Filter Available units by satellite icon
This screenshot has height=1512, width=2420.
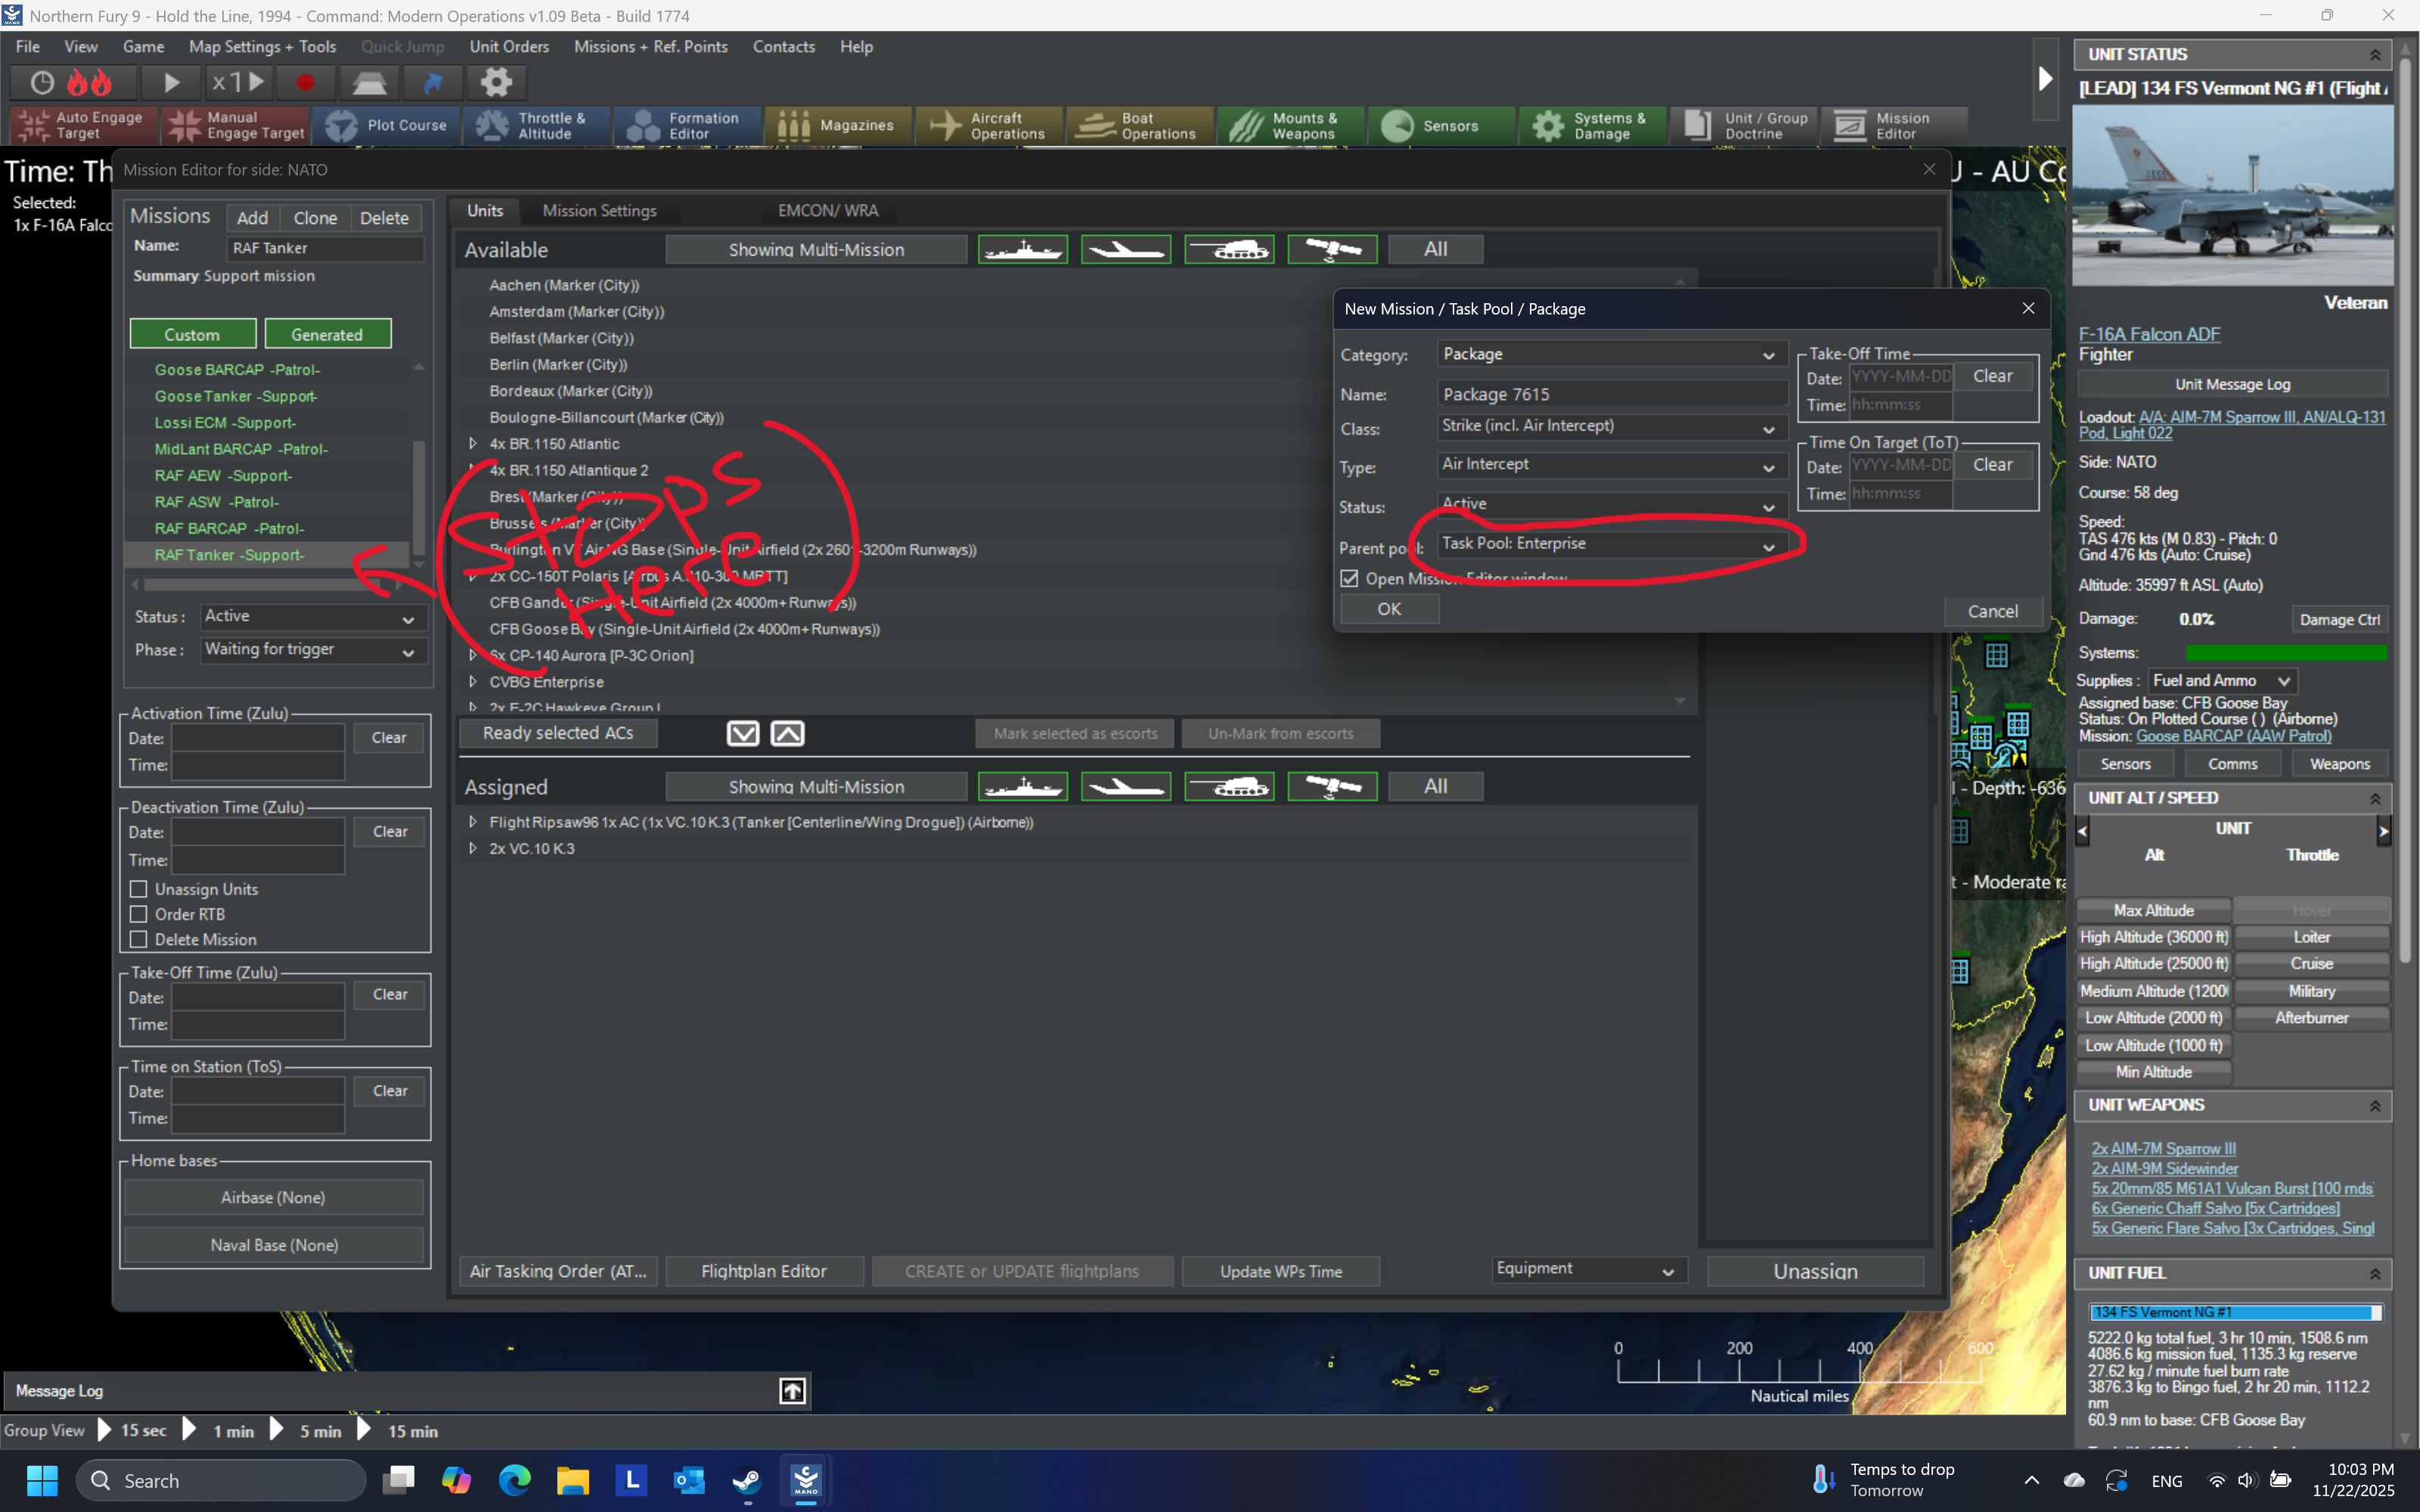[x=1332, y=249]
